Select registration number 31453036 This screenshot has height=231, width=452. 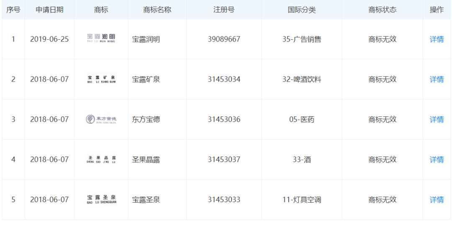pos(224,120)
